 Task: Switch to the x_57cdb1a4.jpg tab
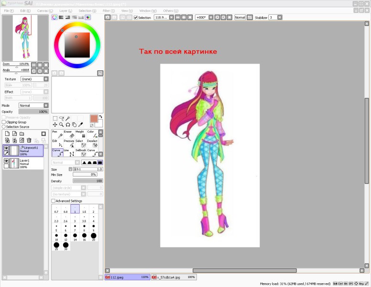[173, 277]
